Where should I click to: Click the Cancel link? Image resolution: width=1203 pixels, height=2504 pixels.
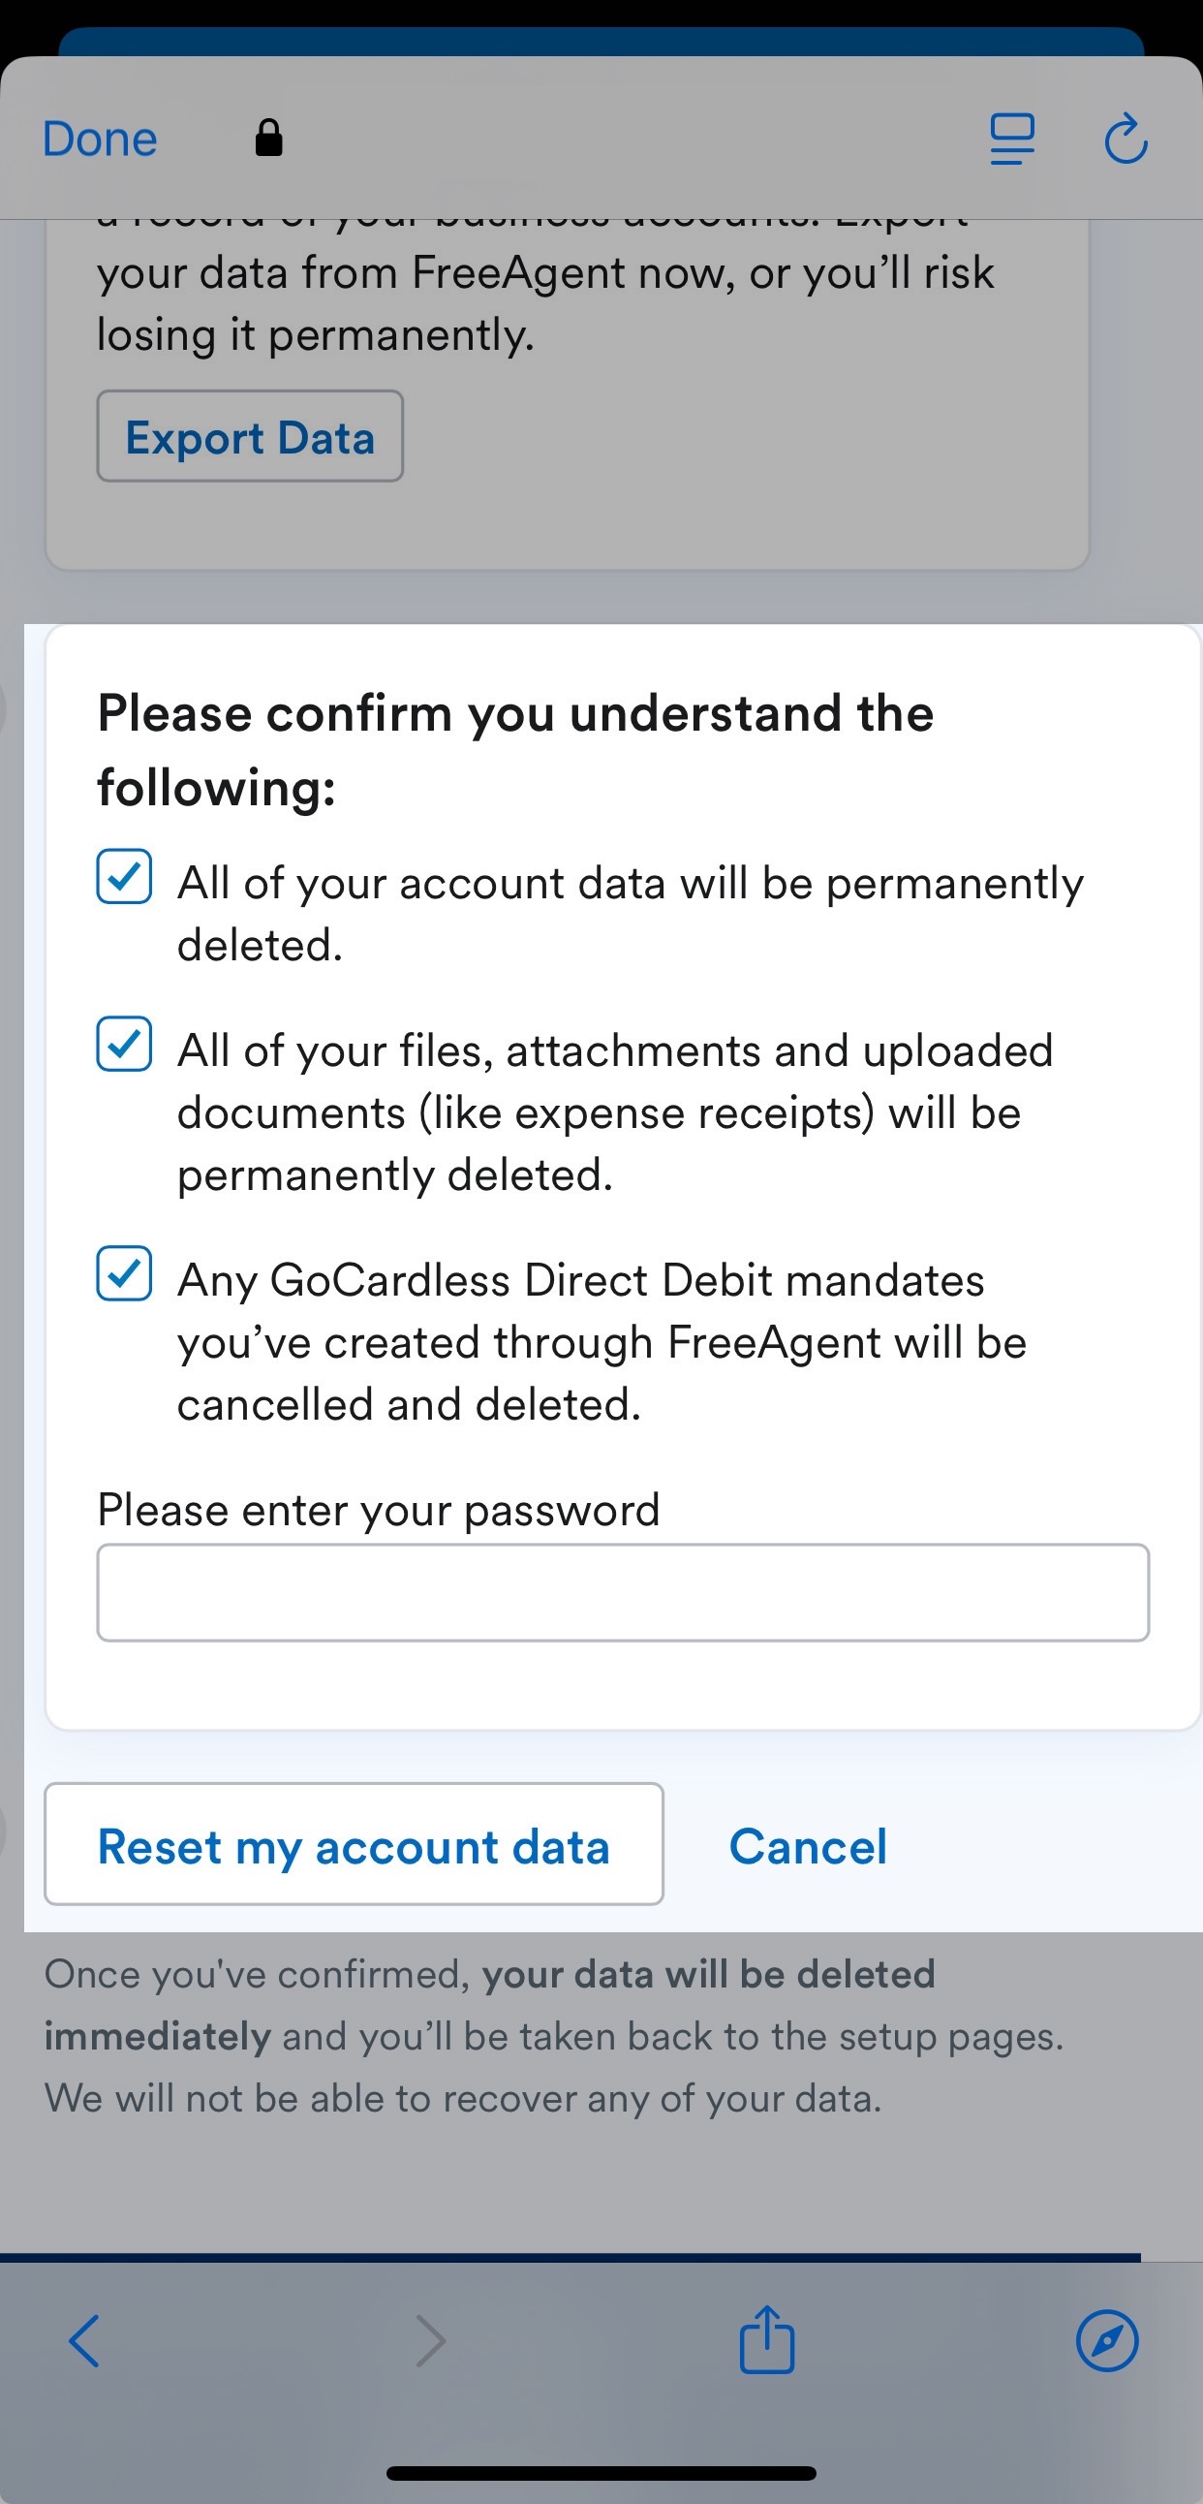[808, 1846]
